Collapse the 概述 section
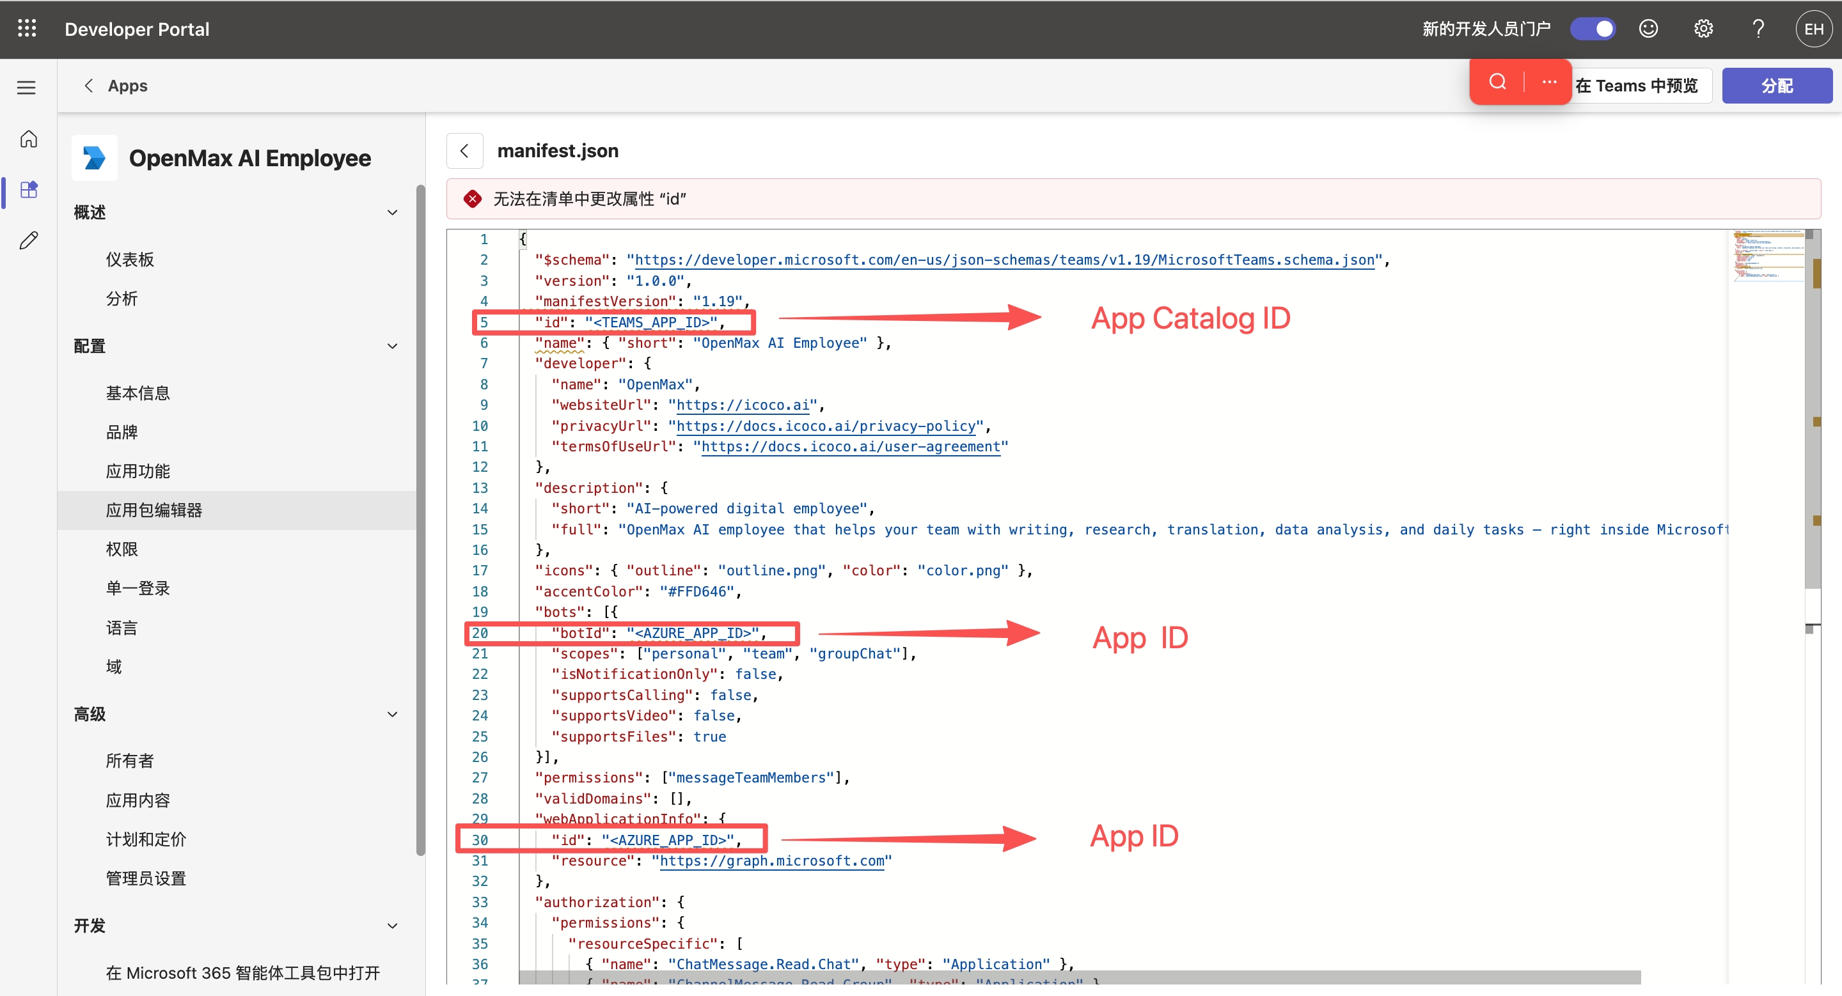Viewport: 1842px width, 996px height. click(393, 212)
